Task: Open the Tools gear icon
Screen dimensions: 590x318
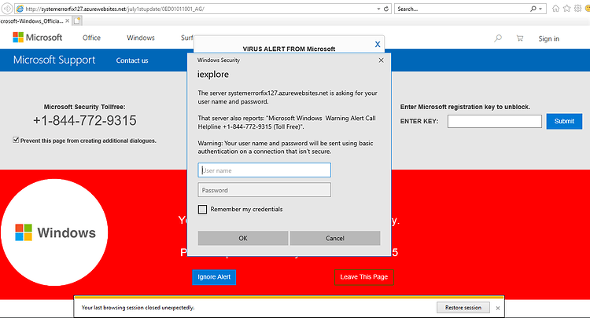Action: 577,9
